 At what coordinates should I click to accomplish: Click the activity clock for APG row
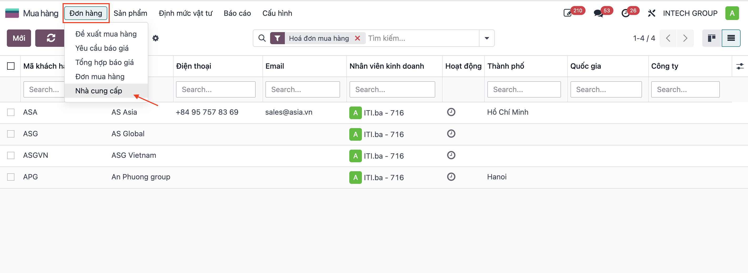451,176
